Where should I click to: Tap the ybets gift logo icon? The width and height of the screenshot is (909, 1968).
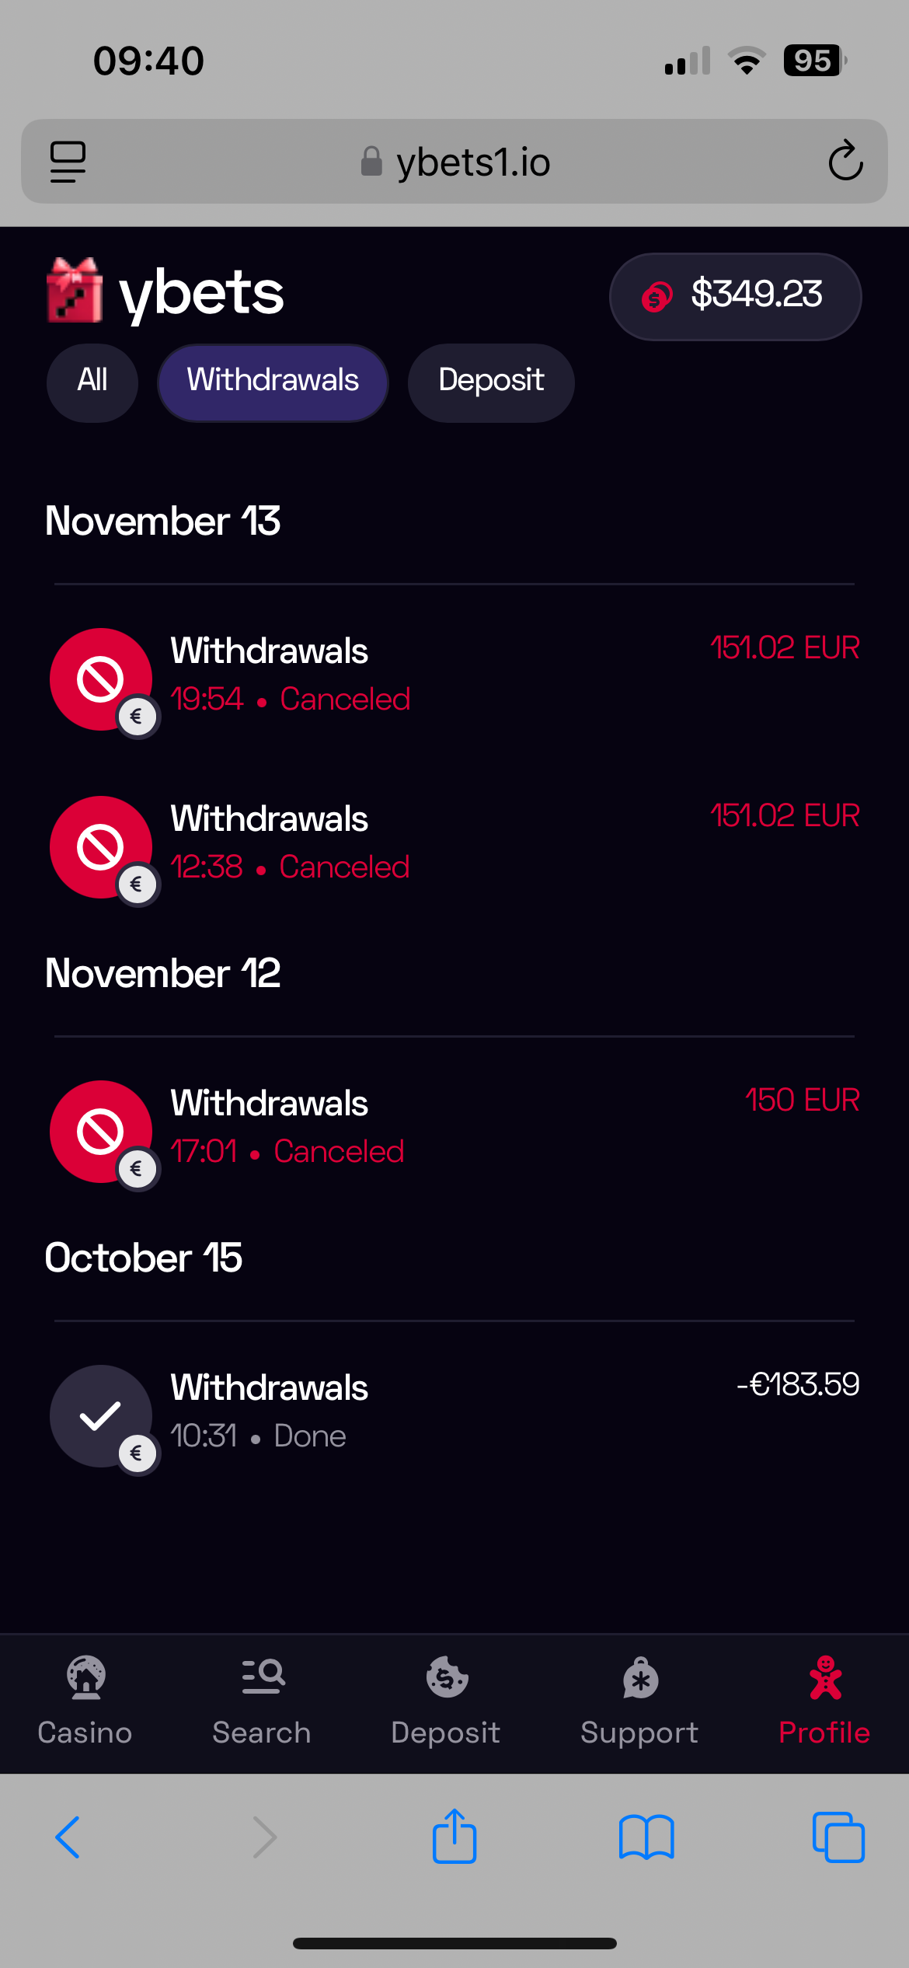(x=75, y=291)
